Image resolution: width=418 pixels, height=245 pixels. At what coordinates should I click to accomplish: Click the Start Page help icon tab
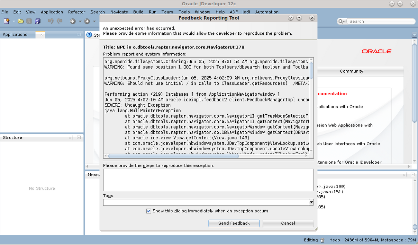89,35
